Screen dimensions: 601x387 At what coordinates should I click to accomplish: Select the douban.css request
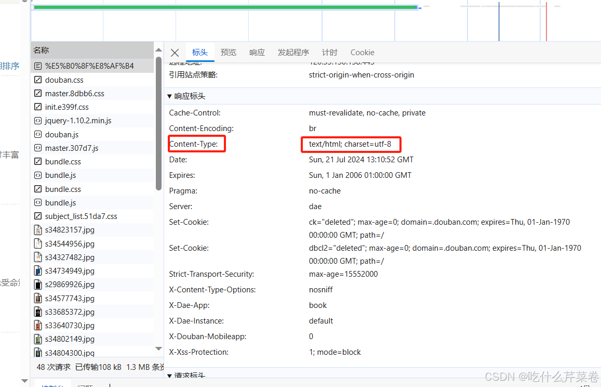92,80
